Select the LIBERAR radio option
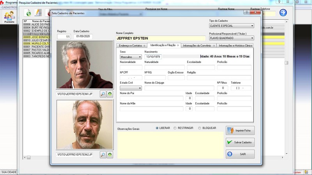Image resolution: width=312 pixels, height=175 pixels. point(157,128)
